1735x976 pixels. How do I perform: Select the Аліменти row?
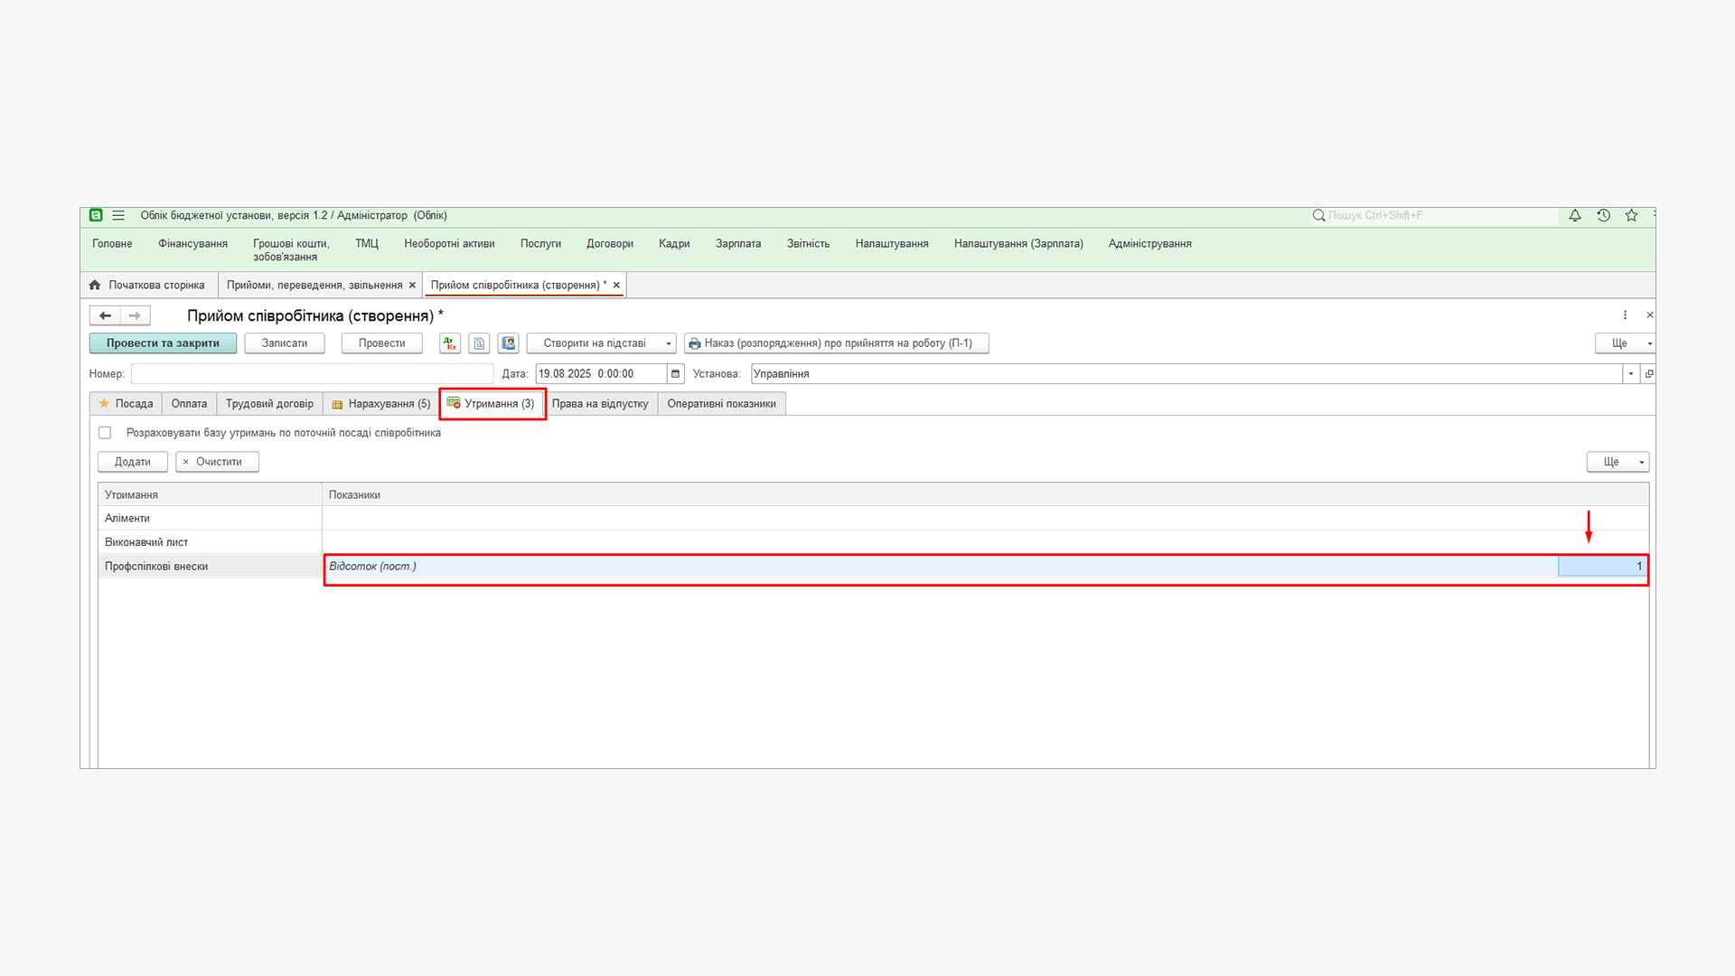coord(127,519)
